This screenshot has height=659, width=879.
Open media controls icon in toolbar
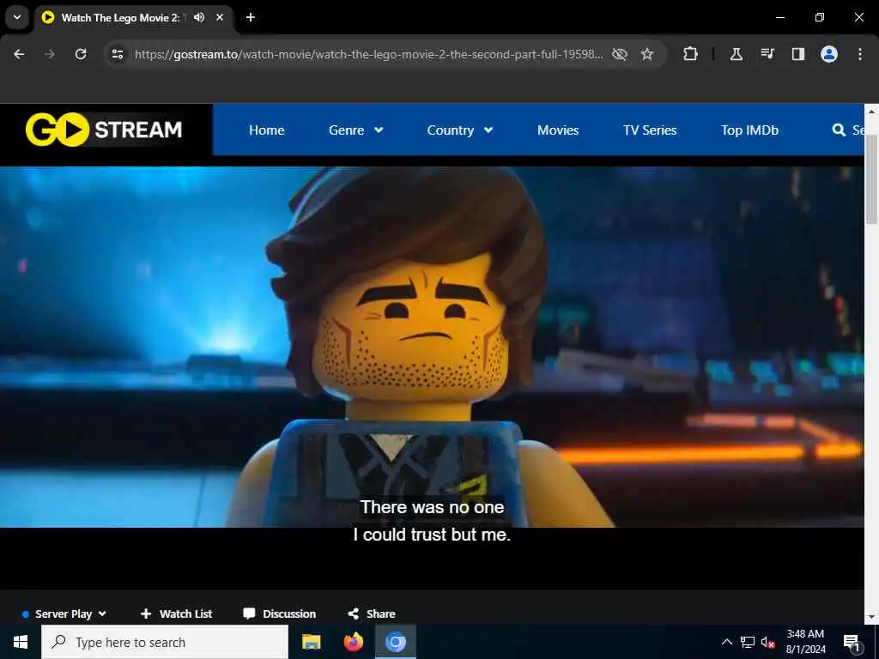point(767,54)
